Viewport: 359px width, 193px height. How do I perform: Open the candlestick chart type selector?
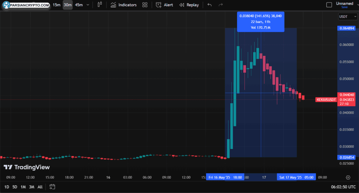tap(100, 5)
